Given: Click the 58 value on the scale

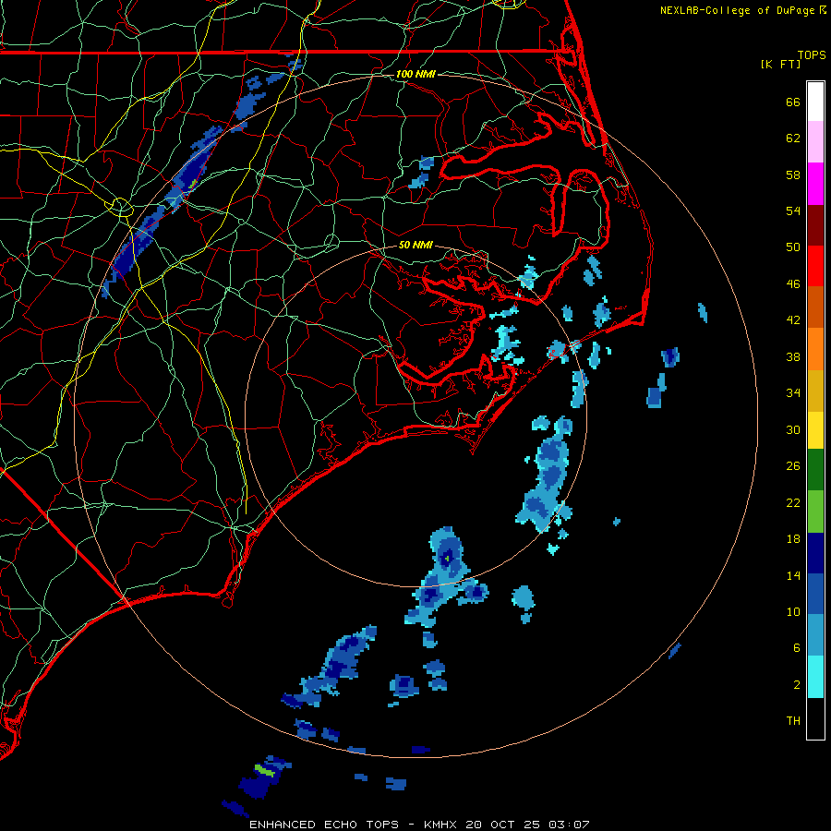Looking at the screenshot, I should point(793,175).
